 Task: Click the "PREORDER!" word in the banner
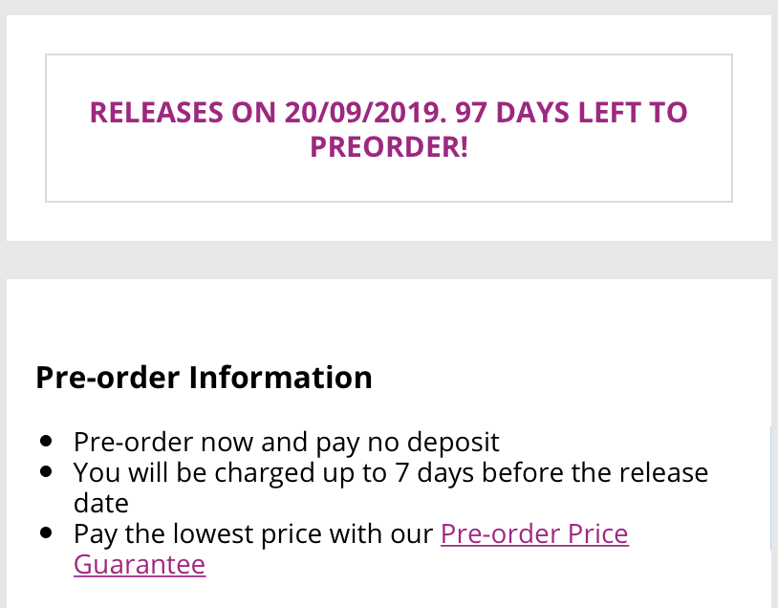pos(388,148)
